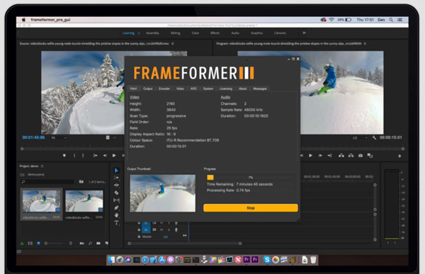Add marker in Source monitor
This screenshot has width=425, height=274.
tap(64, 156)
